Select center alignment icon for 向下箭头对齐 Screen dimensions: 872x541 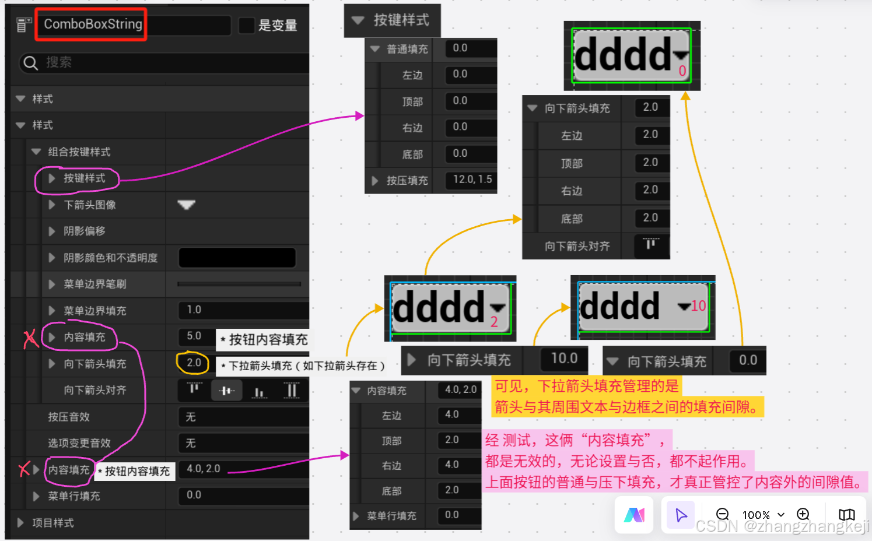pyautogui.click(x=227, y=390)
